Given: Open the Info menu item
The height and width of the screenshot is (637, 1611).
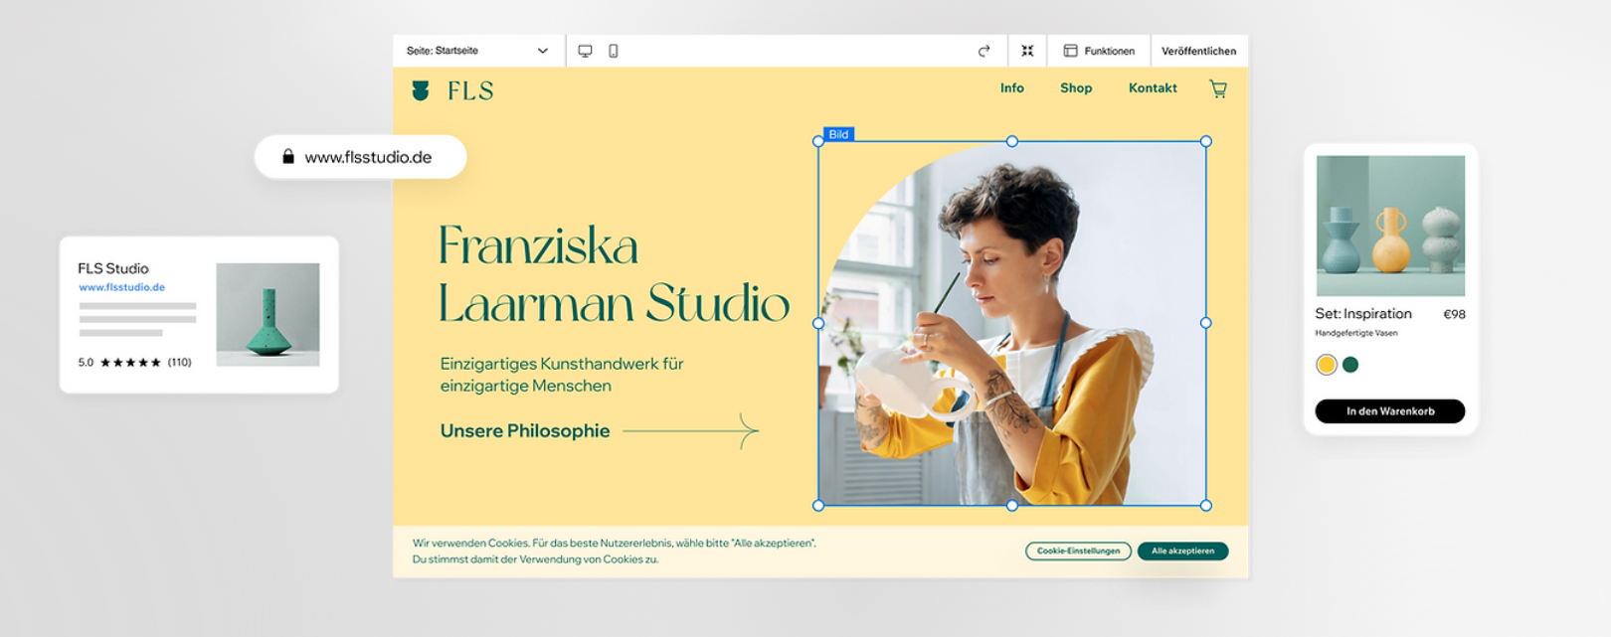Looking at the screenshot, I should tap(1011, 88).
